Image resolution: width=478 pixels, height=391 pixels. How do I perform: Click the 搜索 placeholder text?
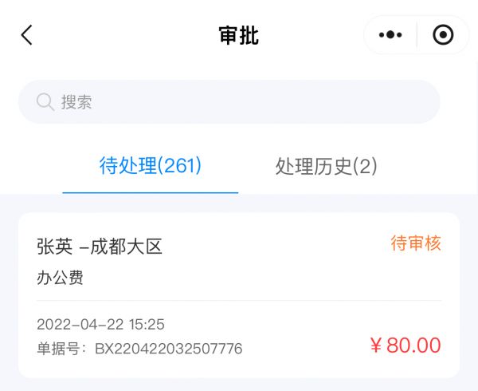[76, 102]
